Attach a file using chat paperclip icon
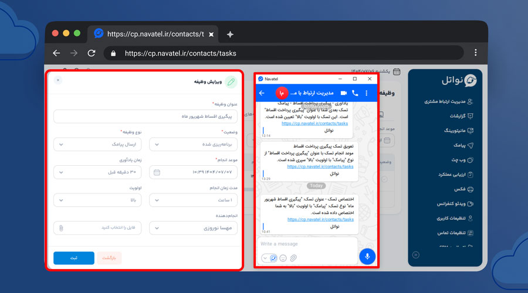The image size is (528, 293). pyautogui.click(x=293, y=258)
